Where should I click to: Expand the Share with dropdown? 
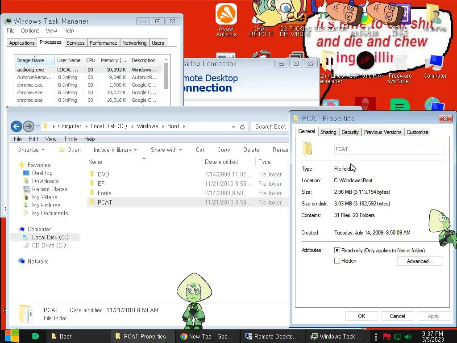[x=166, y=150]
